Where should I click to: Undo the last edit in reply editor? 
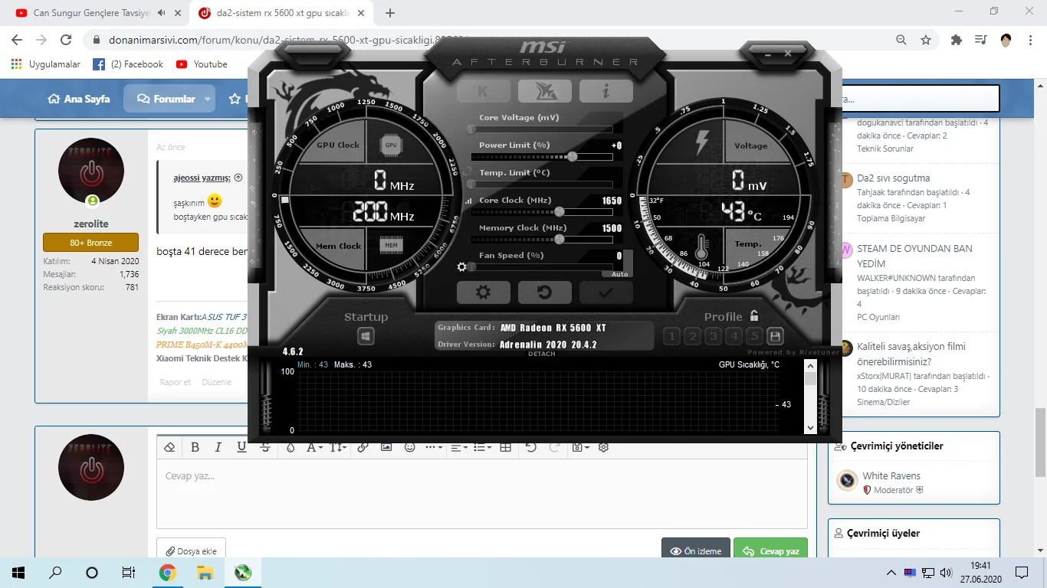coord(531,447)
